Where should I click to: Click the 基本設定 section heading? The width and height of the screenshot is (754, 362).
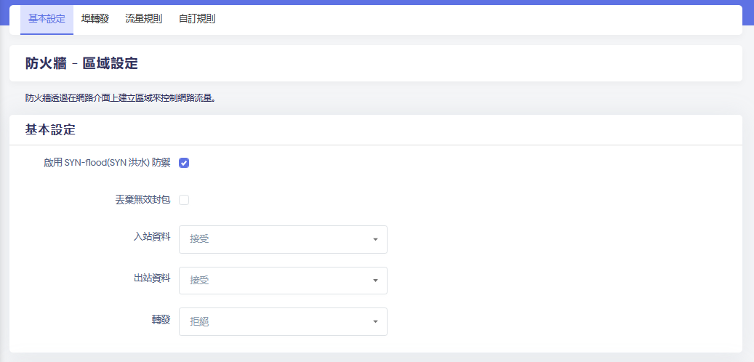[50, 130]
